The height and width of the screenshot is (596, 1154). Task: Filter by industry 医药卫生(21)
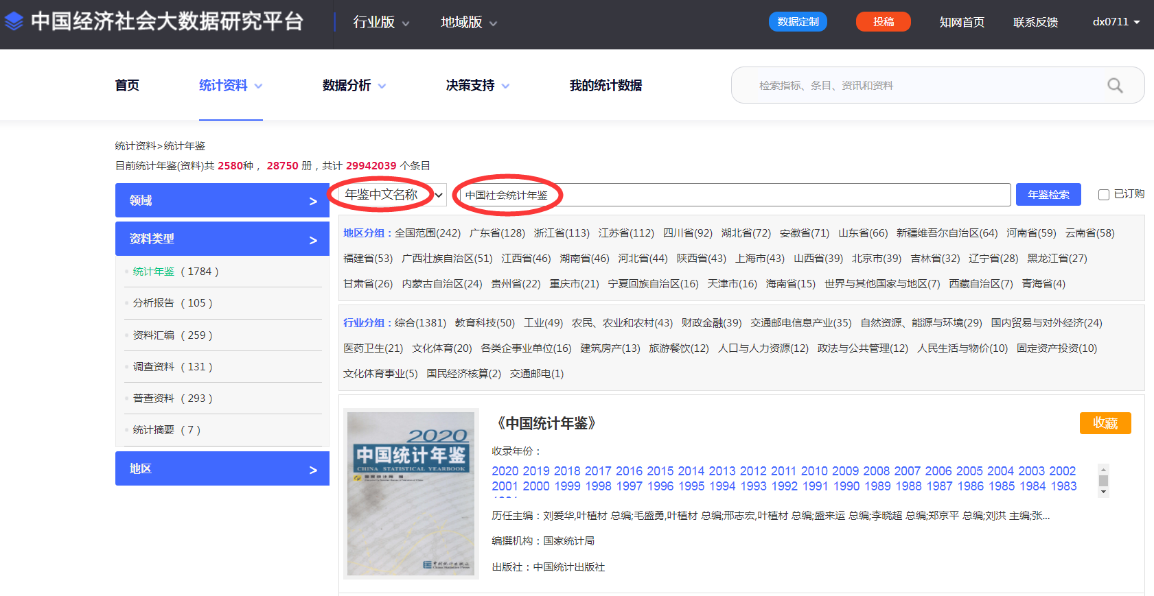373,348
